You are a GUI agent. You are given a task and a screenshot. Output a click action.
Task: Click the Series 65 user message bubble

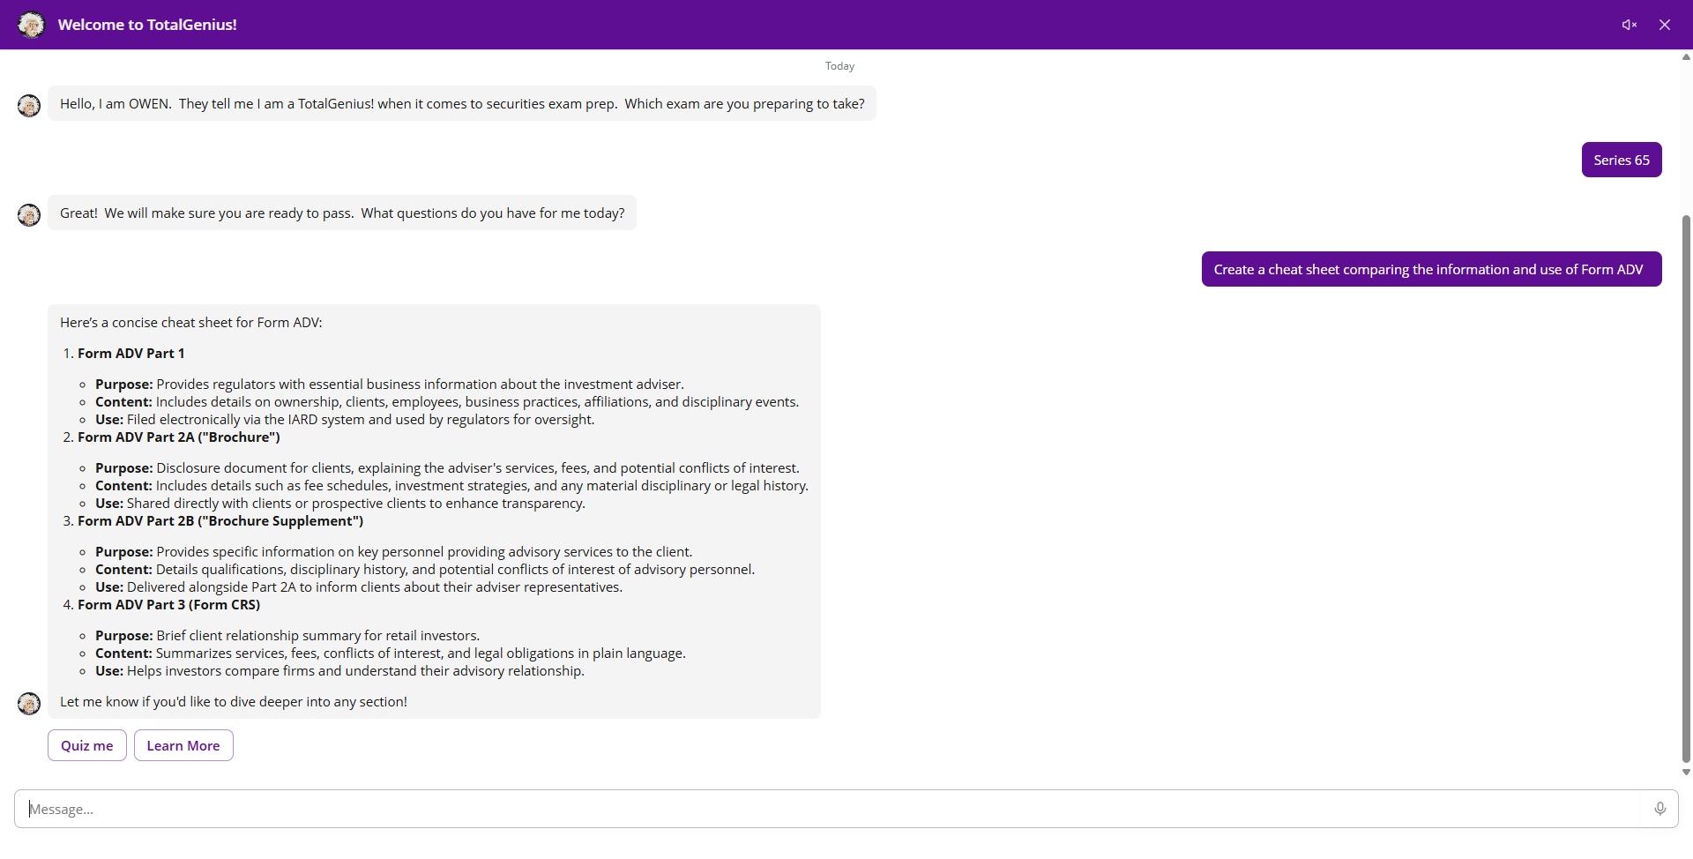(x=1622, y=160)
